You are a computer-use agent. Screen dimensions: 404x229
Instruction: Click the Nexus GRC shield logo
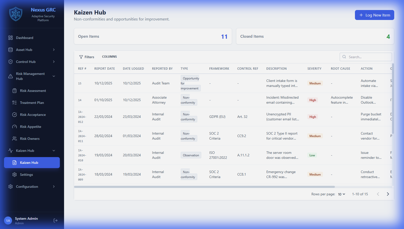[x=16, y=14]
